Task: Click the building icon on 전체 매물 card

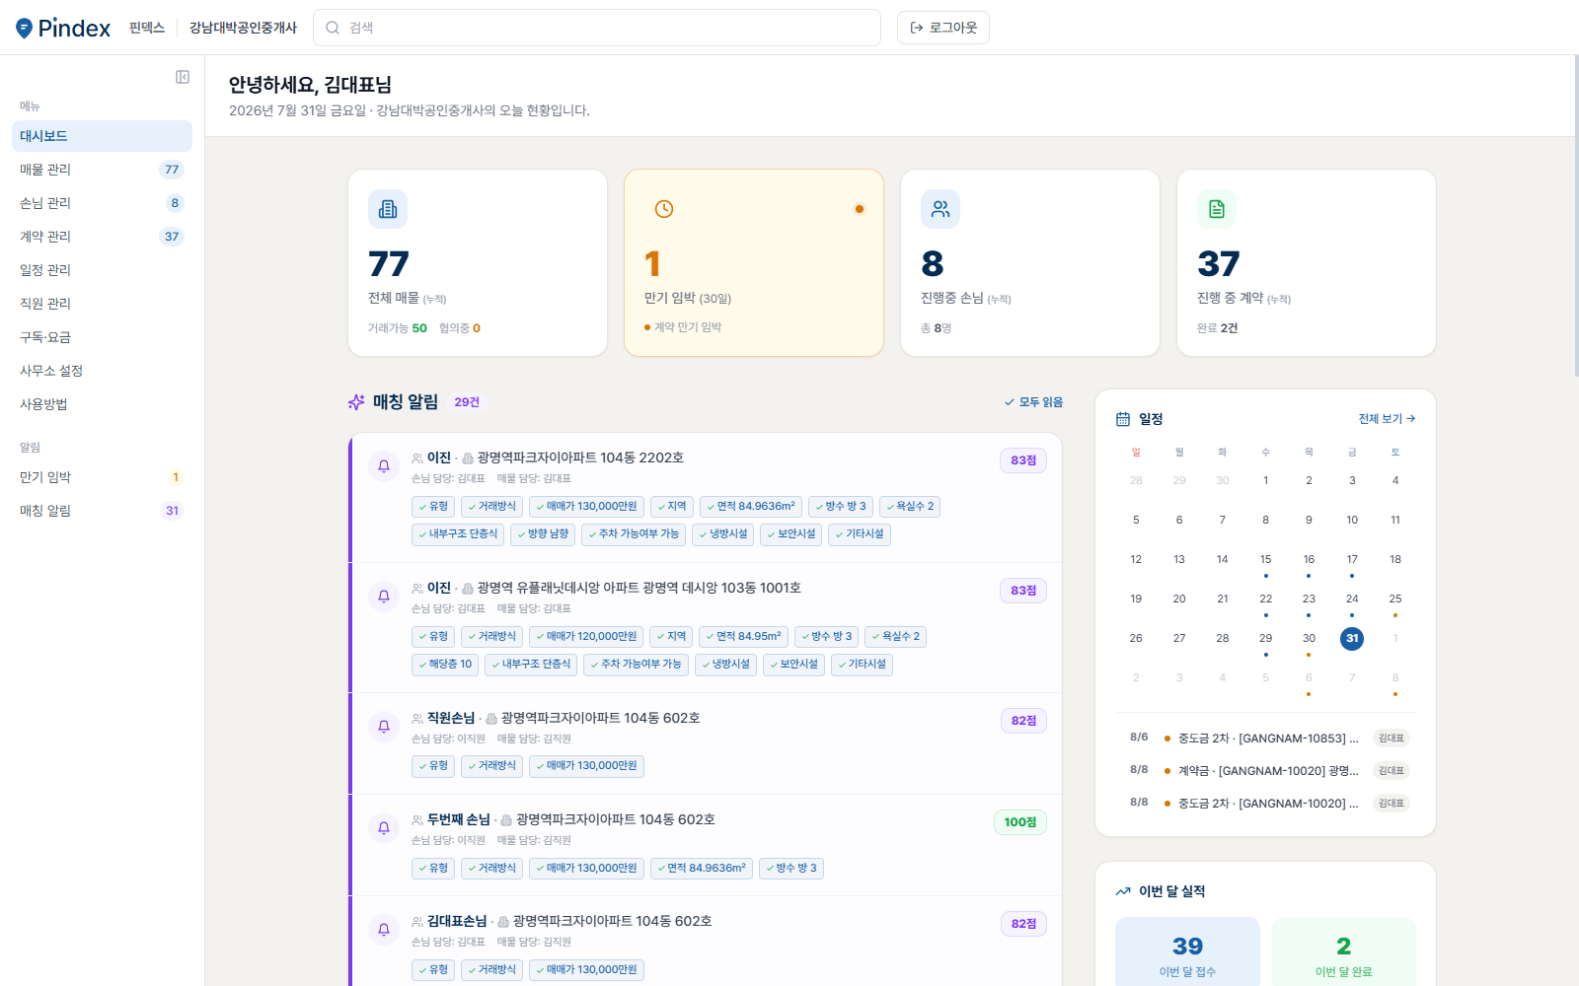Action: click(x=388, y=209)
